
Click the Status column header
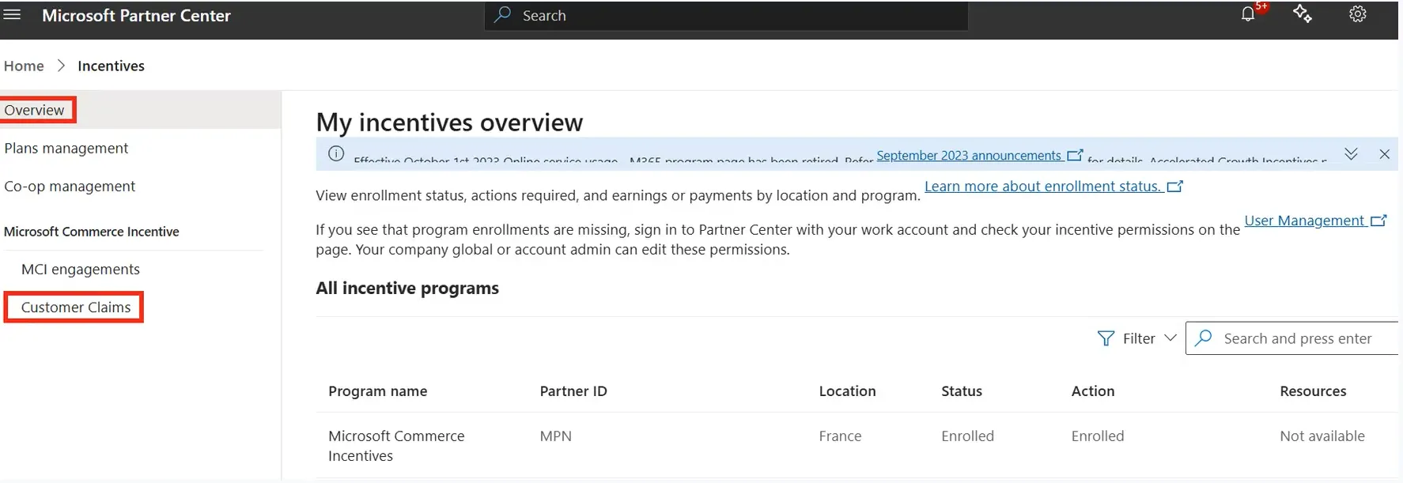(962, 391)
